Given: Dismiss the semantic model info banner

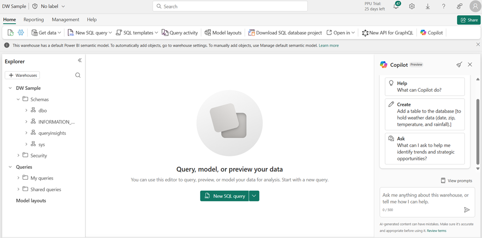Looking at the screenshot, I should click(478, 45).
